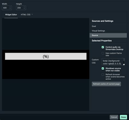Open the HTML CSS tab
This screenshot has width=129, height=120.
coord(26,14)
